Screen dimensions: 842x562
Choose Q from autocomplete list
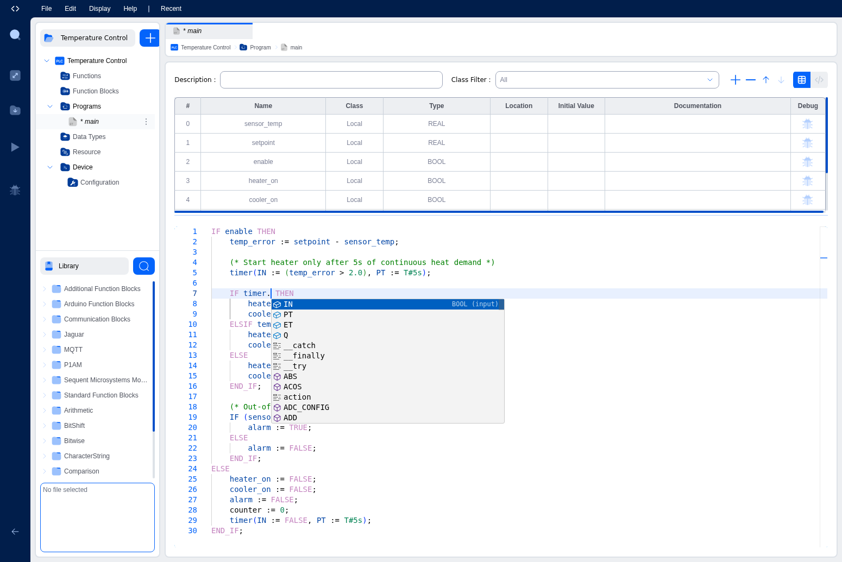coord(388,335)
